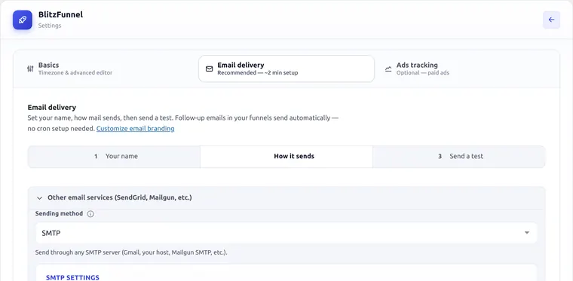Viewport: 573px width, 281px height.
Task: Open the SMTP sending method dropdown
Action: pos(286,233)
